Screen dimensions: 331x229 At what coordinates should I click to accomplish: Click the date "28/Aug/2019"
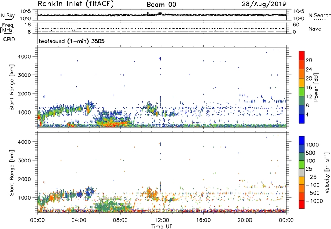(x=264, y=4)
